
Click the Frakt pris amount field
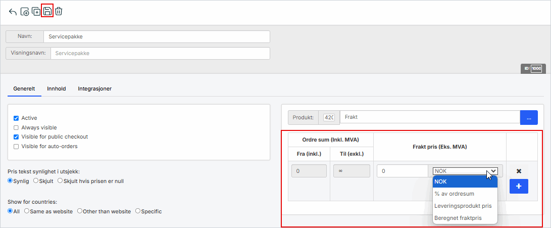tap(403, 171)
